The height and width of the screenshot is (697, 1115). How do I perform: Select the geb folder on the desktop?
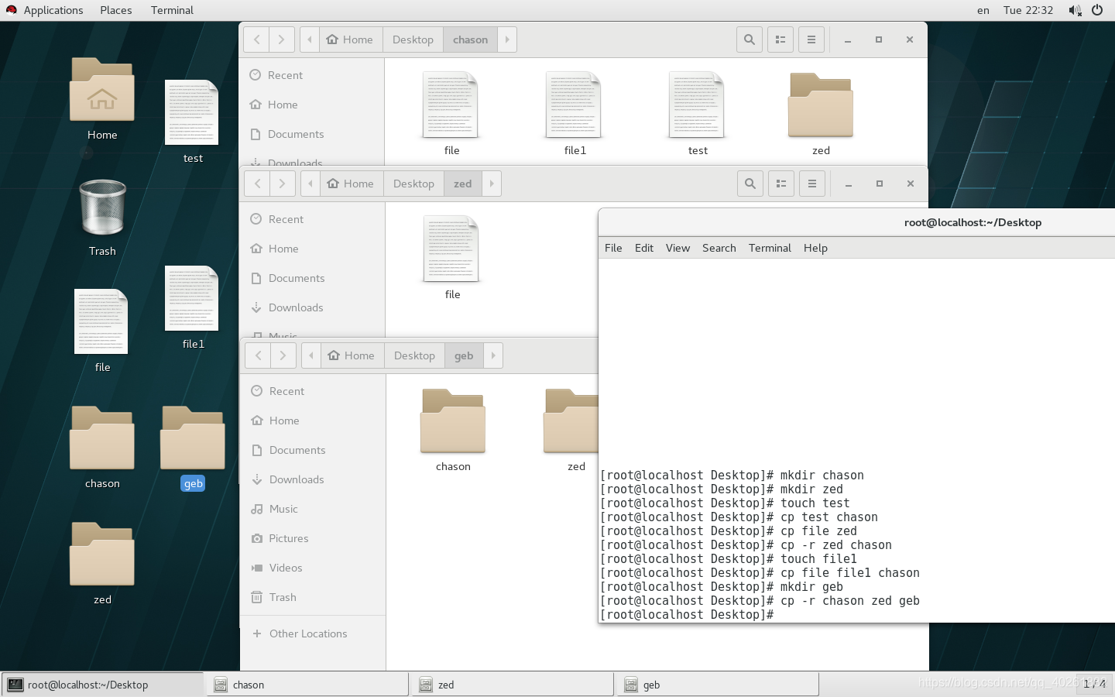click(x=193, y=438)
